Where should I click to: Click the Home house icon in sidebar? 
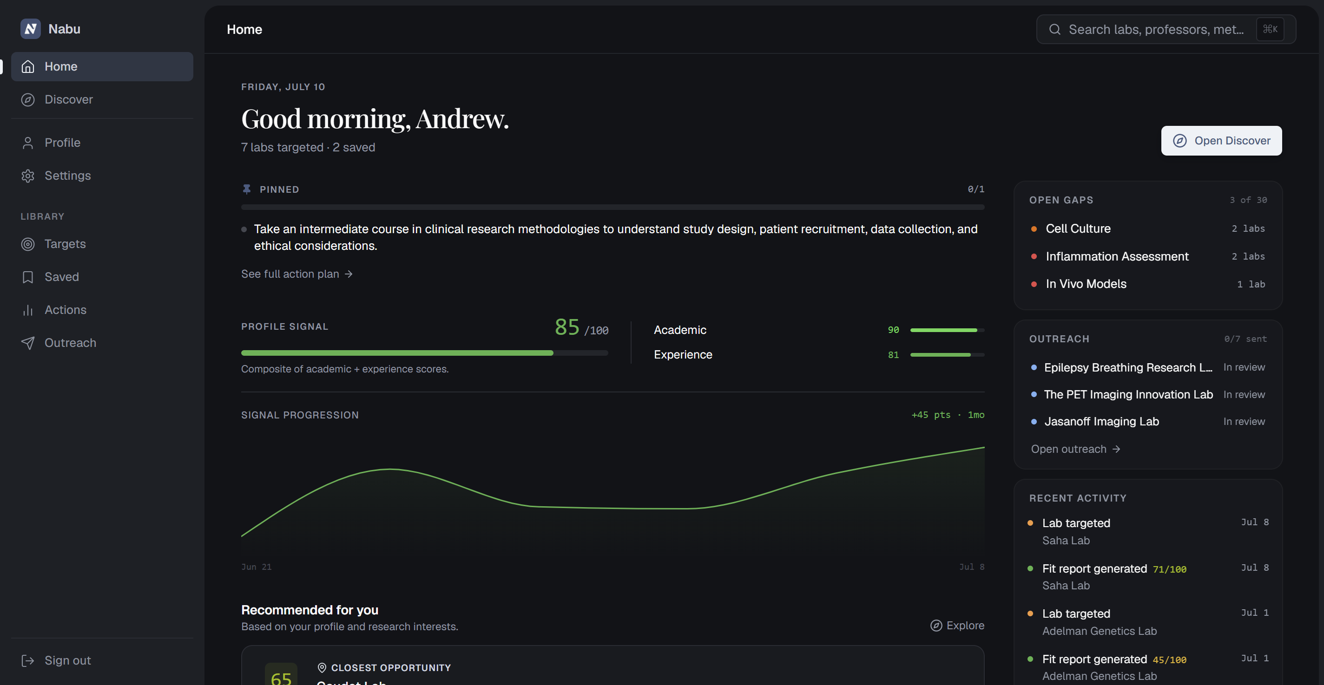click(x=28, y=67)
